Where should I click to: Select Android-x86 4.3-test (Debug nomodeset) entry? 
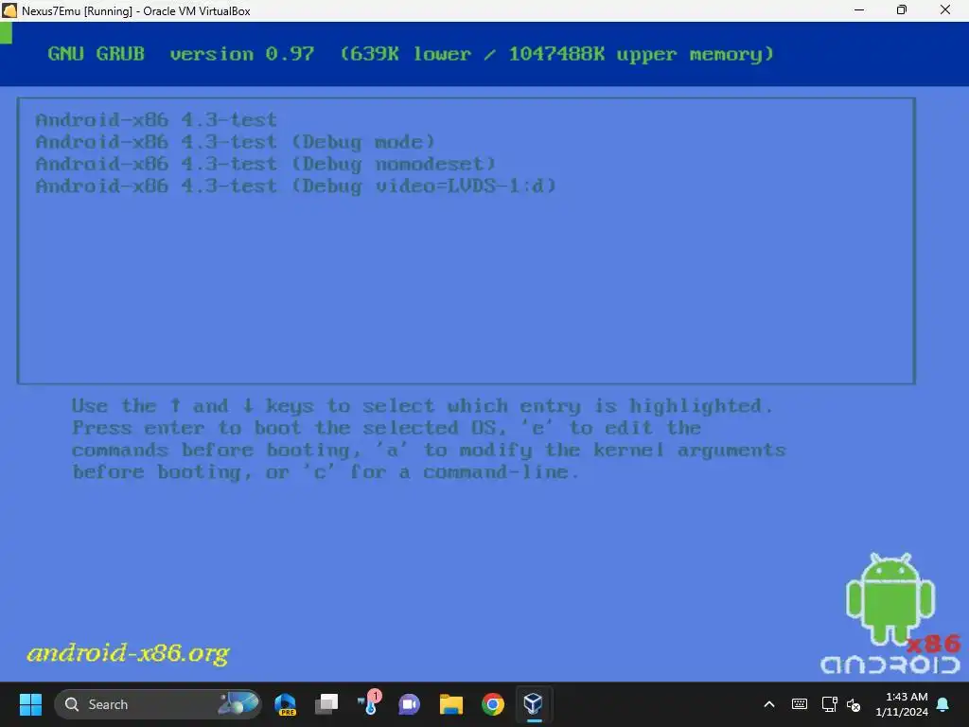click(x=266, y=164)
